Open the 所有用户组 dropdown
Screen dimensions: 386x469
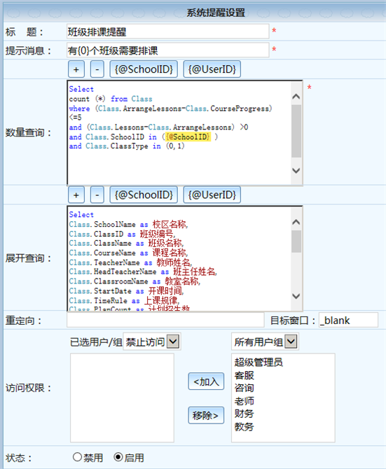265,342
